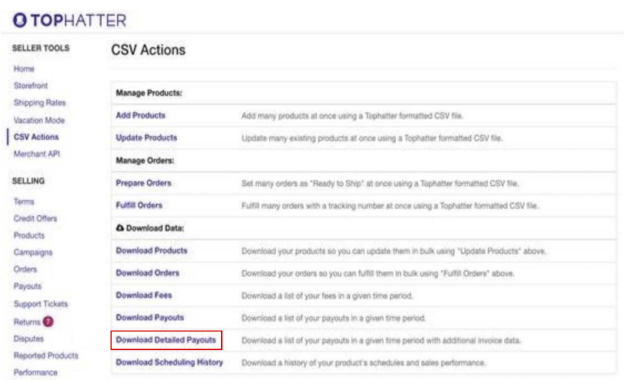Click 'Set many orders as Ready to Ship' text

coord(380,183)
